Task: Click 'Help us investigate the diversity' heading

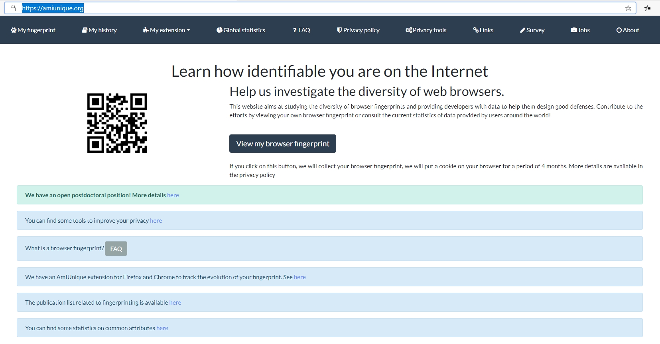Action: point(367,91)
